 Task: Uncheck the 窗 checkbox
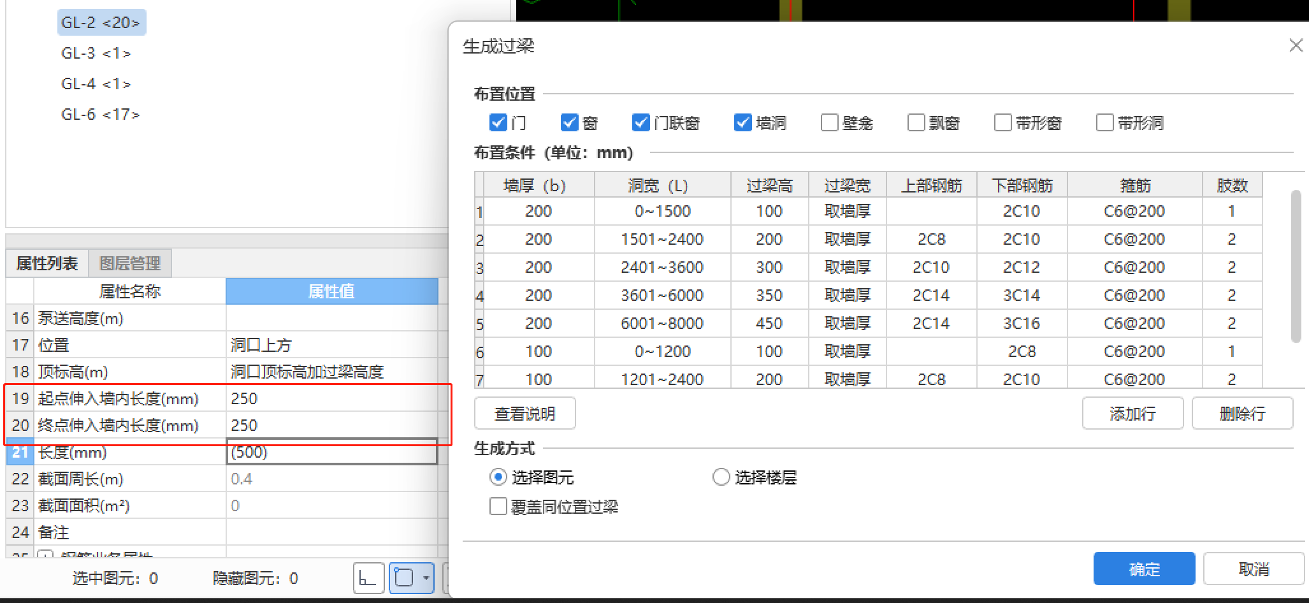[x=570, y=122]
